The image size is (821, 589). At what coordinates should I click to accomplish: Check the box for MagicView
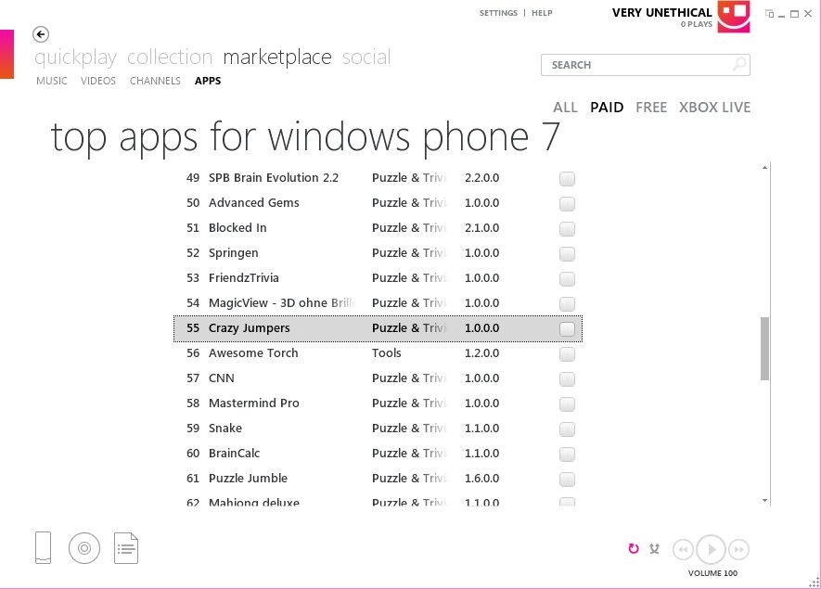567,303
